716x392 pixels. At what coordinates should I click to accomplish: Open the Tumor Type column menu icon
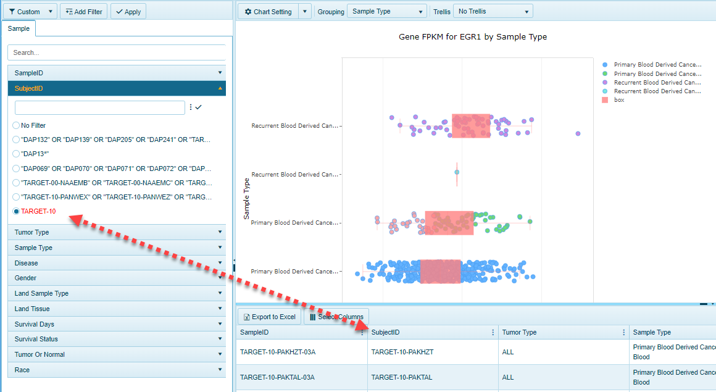click(624, 332)
